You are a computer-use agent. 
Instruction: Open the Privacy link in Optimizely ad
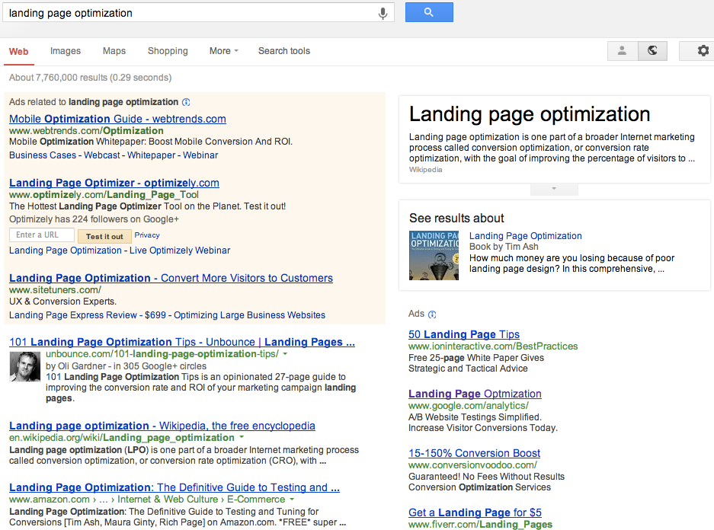(146, 235)
